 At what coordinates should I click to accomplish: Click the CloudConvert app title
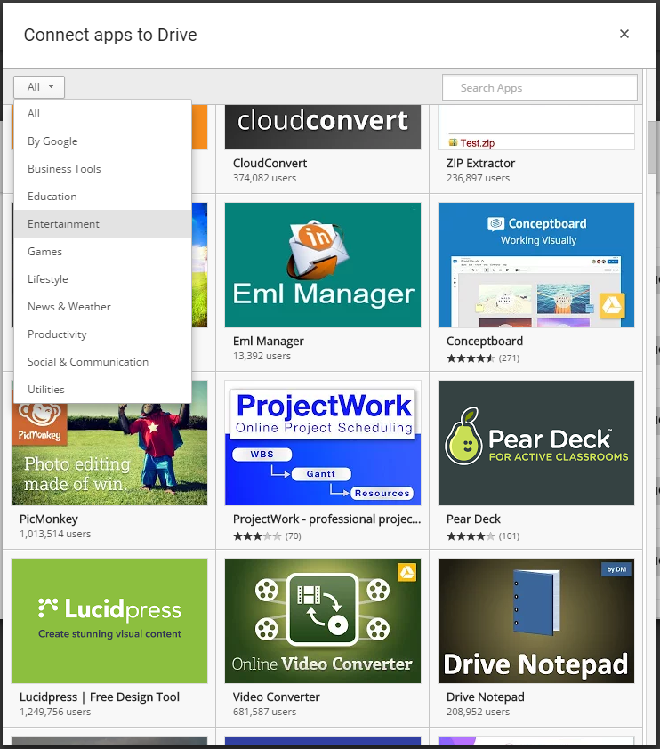[x=270, y=164]
